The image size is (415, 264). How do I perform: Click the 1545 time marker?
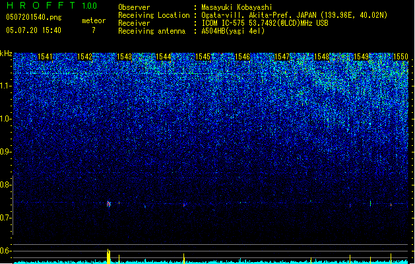pyautogui.click(x=203, y=57)
